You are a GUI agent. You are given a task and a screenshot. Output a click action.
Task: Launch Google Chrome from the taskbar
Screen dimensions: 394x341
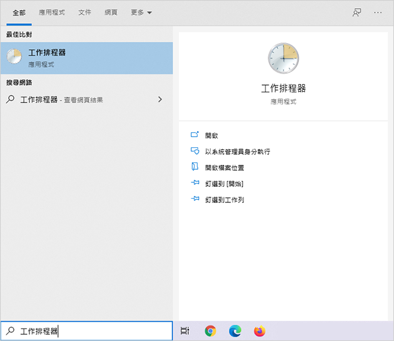(211, 331)
